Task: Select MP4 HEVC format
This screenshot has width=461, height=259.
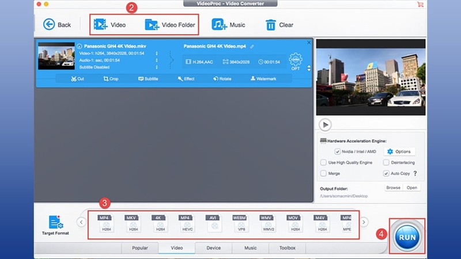Action: pyautogui.click(x=187, y=223)
